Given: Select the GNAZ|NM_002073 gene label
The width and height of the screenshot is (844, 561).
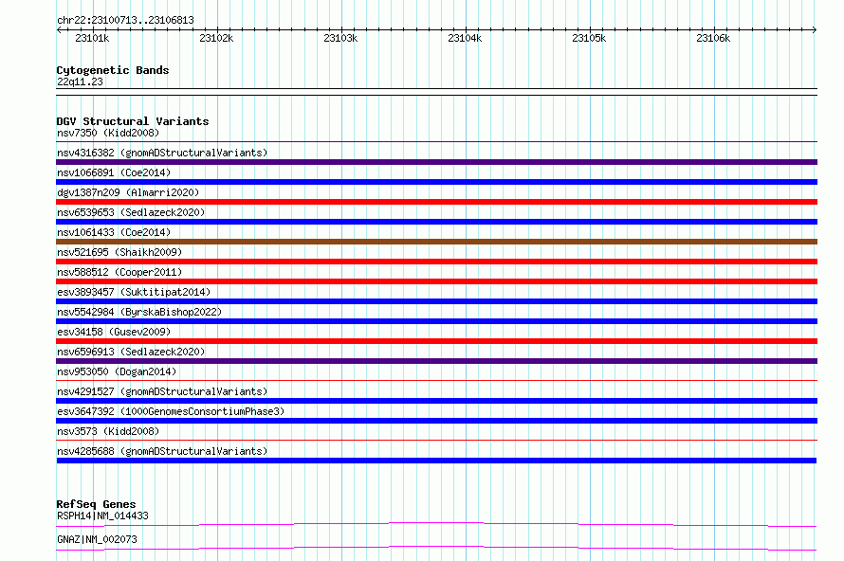Looking at the screenshot, I should pos(97,539).
